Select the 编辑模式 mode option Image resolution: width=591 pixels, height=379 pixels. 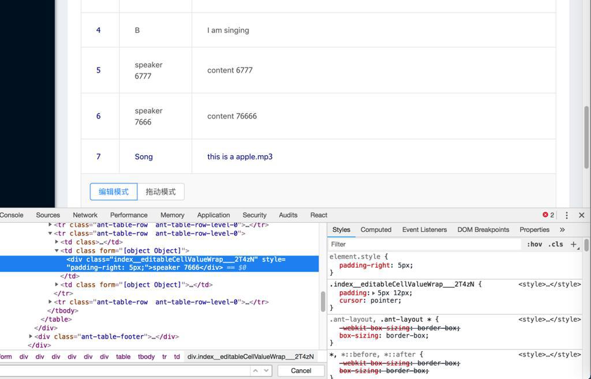coord(114,192)
